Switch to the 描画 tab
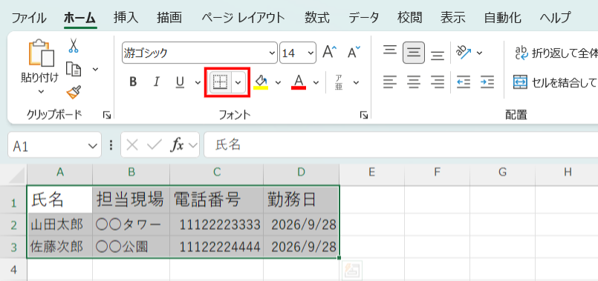 pyautogui.click(x=169, y=18)
